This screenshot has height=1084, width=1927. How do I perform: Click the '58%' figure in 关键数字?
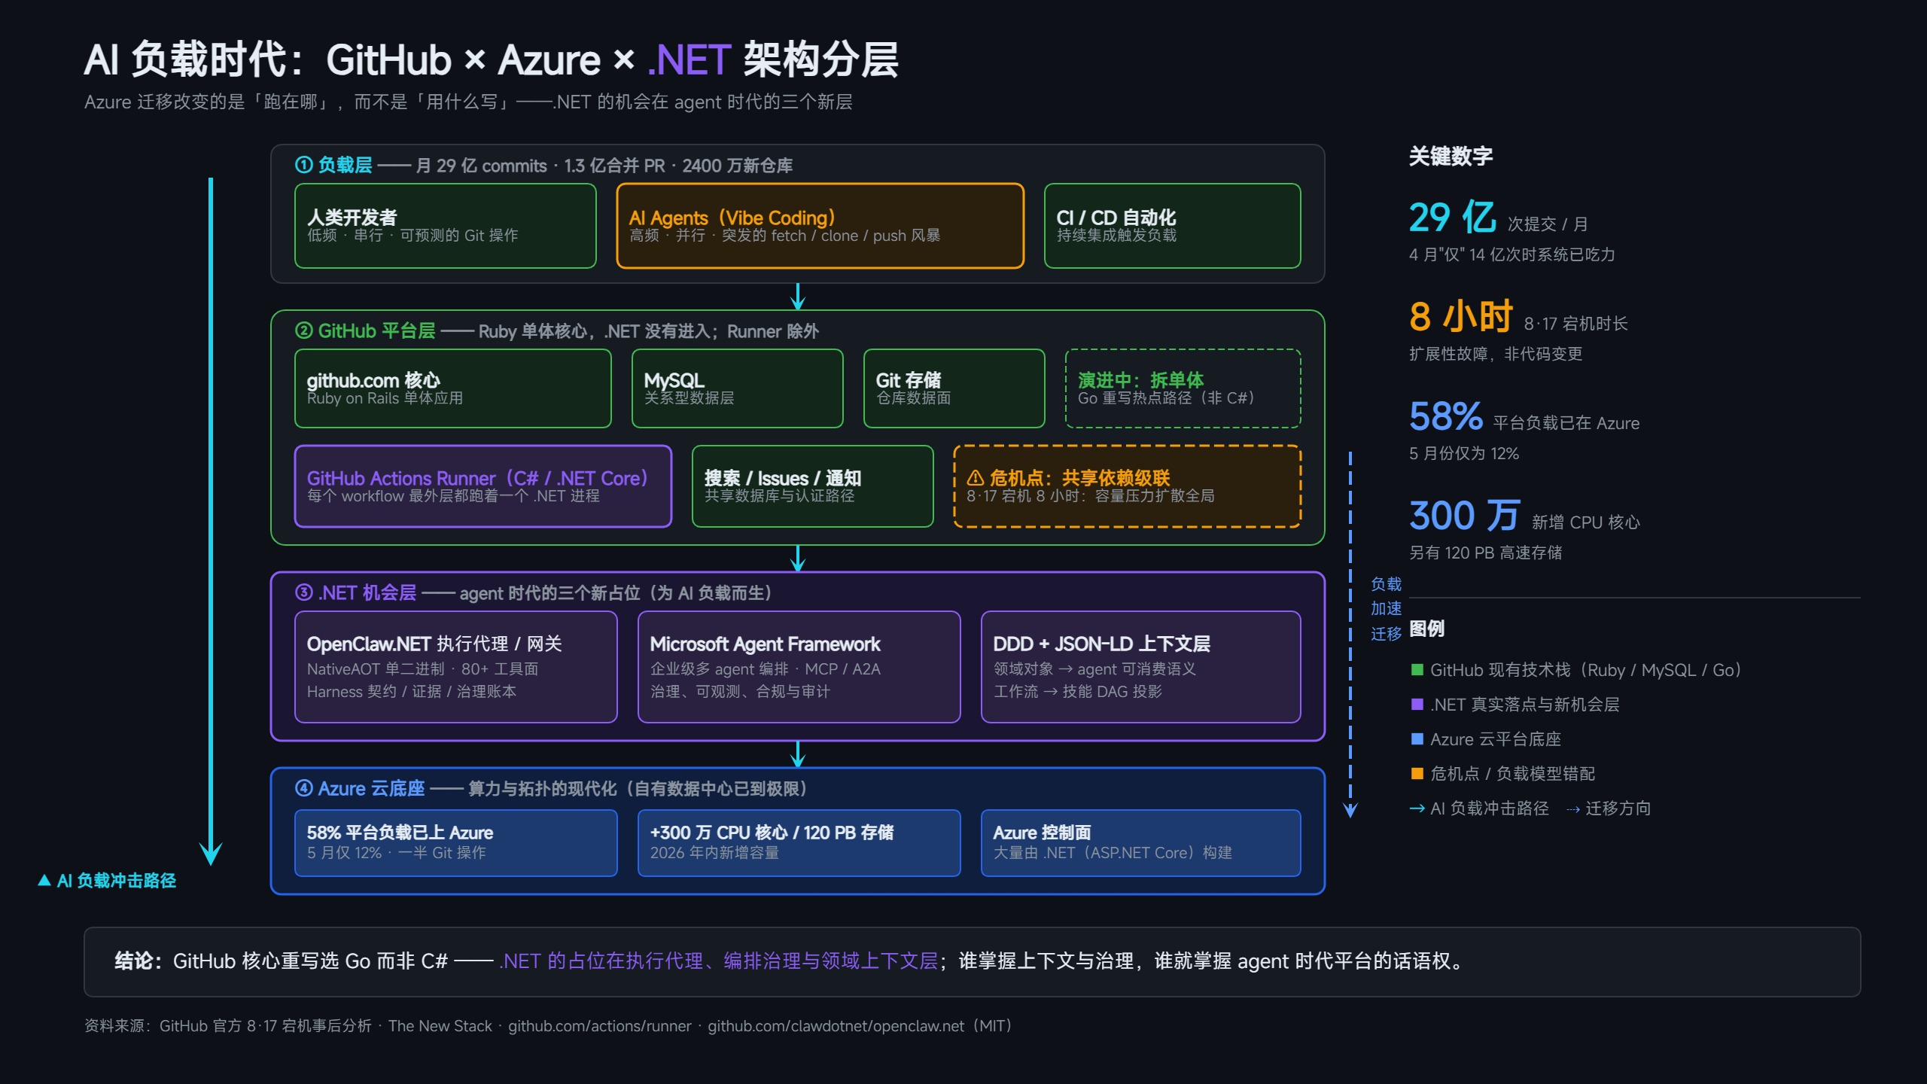click(1446, 416)
